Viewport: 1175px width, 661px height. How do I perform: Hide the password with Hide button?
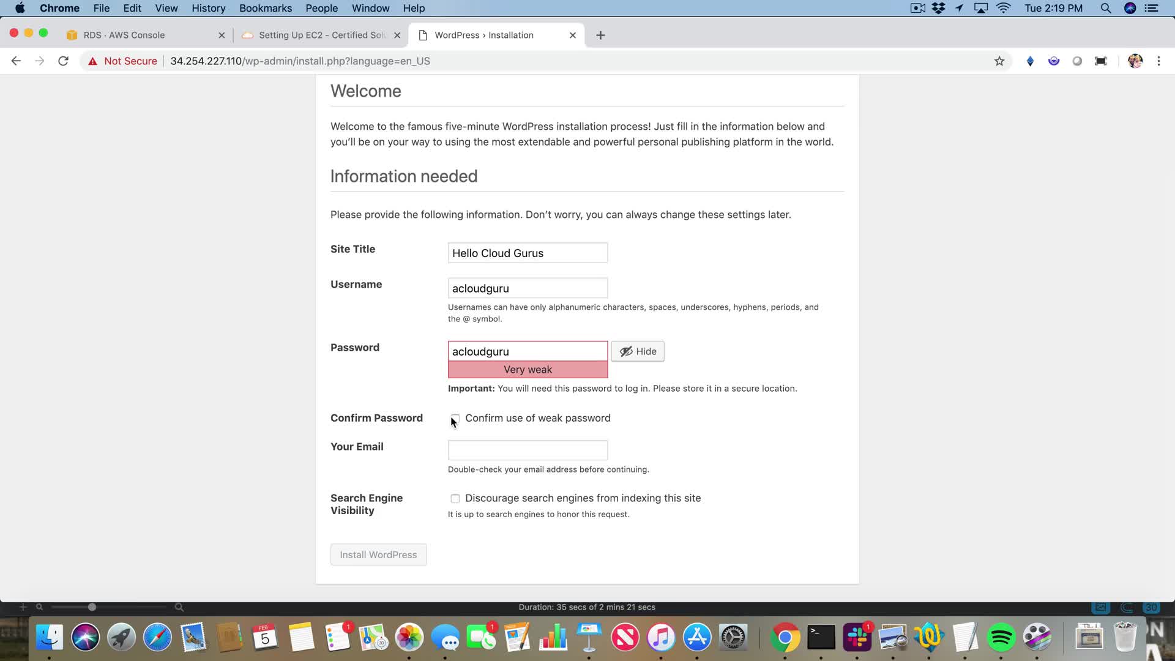tap(637, 351)
